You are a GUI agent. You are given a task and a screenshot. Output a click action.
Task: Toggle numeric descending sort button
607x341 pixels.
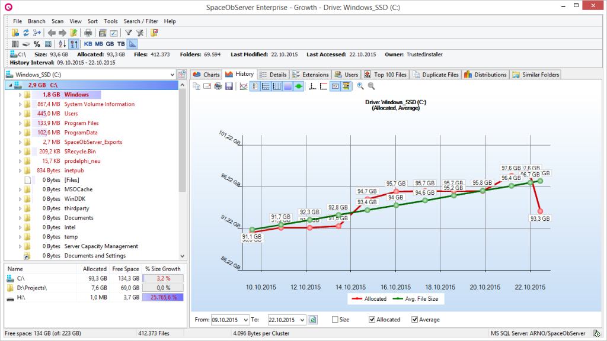pyautogui.click(x=74, y=44)
